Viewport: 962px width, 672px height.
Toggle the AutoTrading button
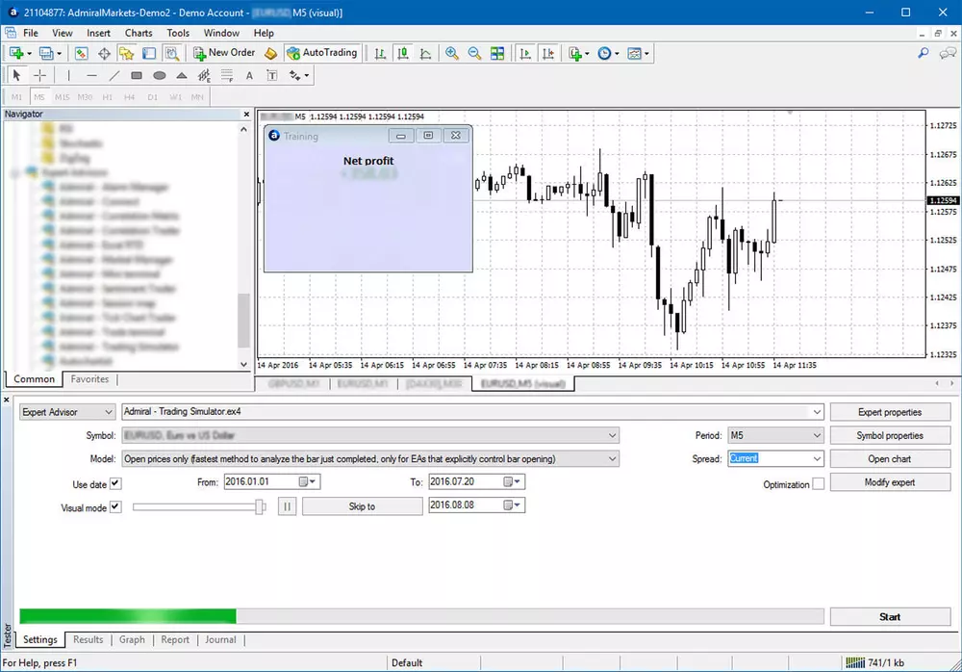(323, 53)
